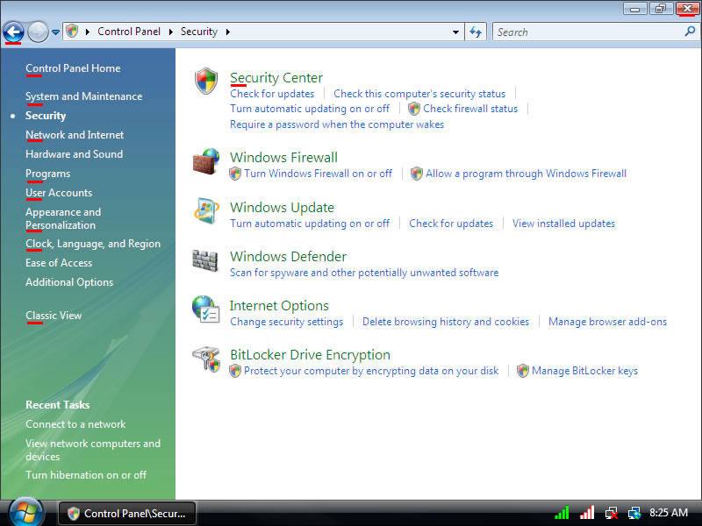
Task: Click the shield beside Check firewall status
Action: click(x=414, y=109)
